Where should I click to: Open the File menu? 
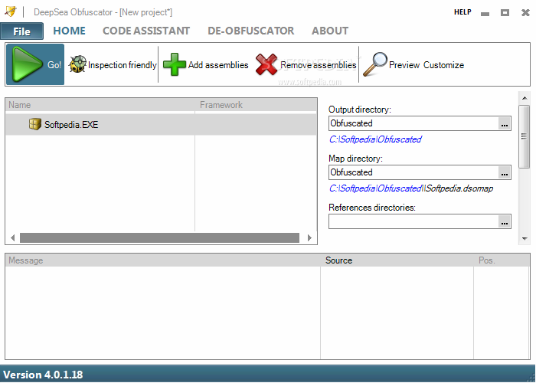click(x=22, y=31)
